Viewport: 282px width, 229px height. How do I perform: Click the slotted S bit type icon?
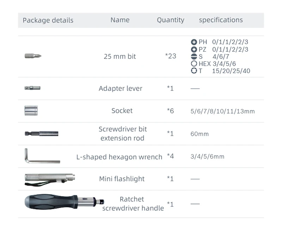click(x=194, y=56)
